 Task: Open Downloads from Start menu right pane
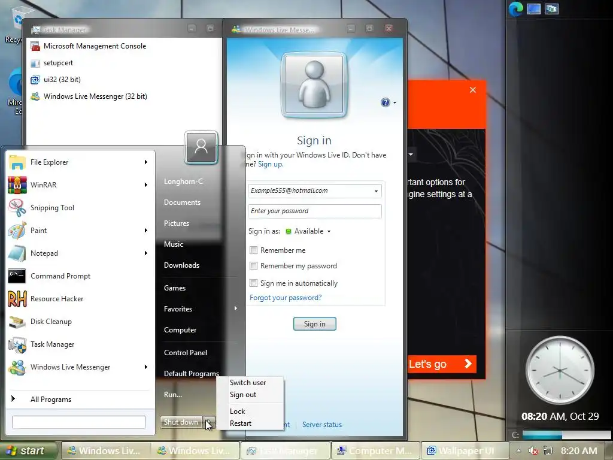pyautogui.click(x=181, y=265)
